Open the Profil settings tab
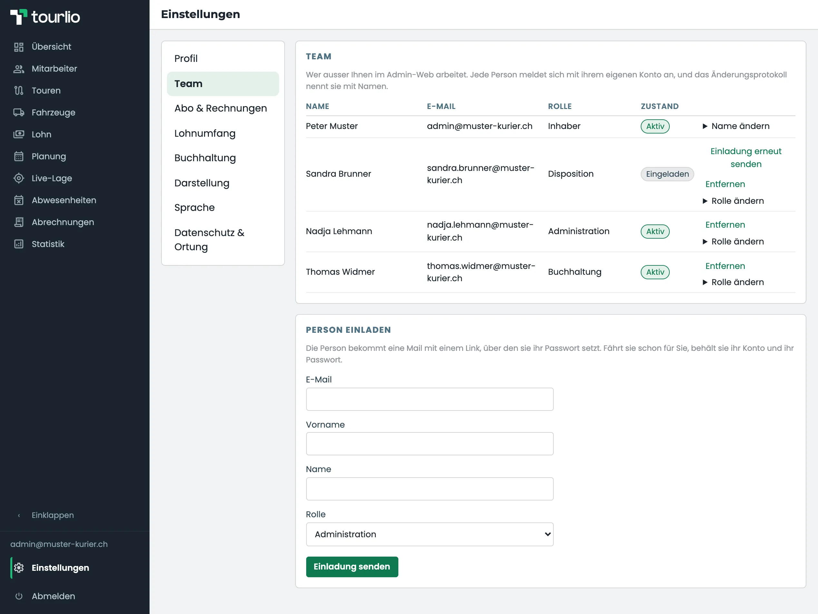818x614 pixels. click(223, 58)
